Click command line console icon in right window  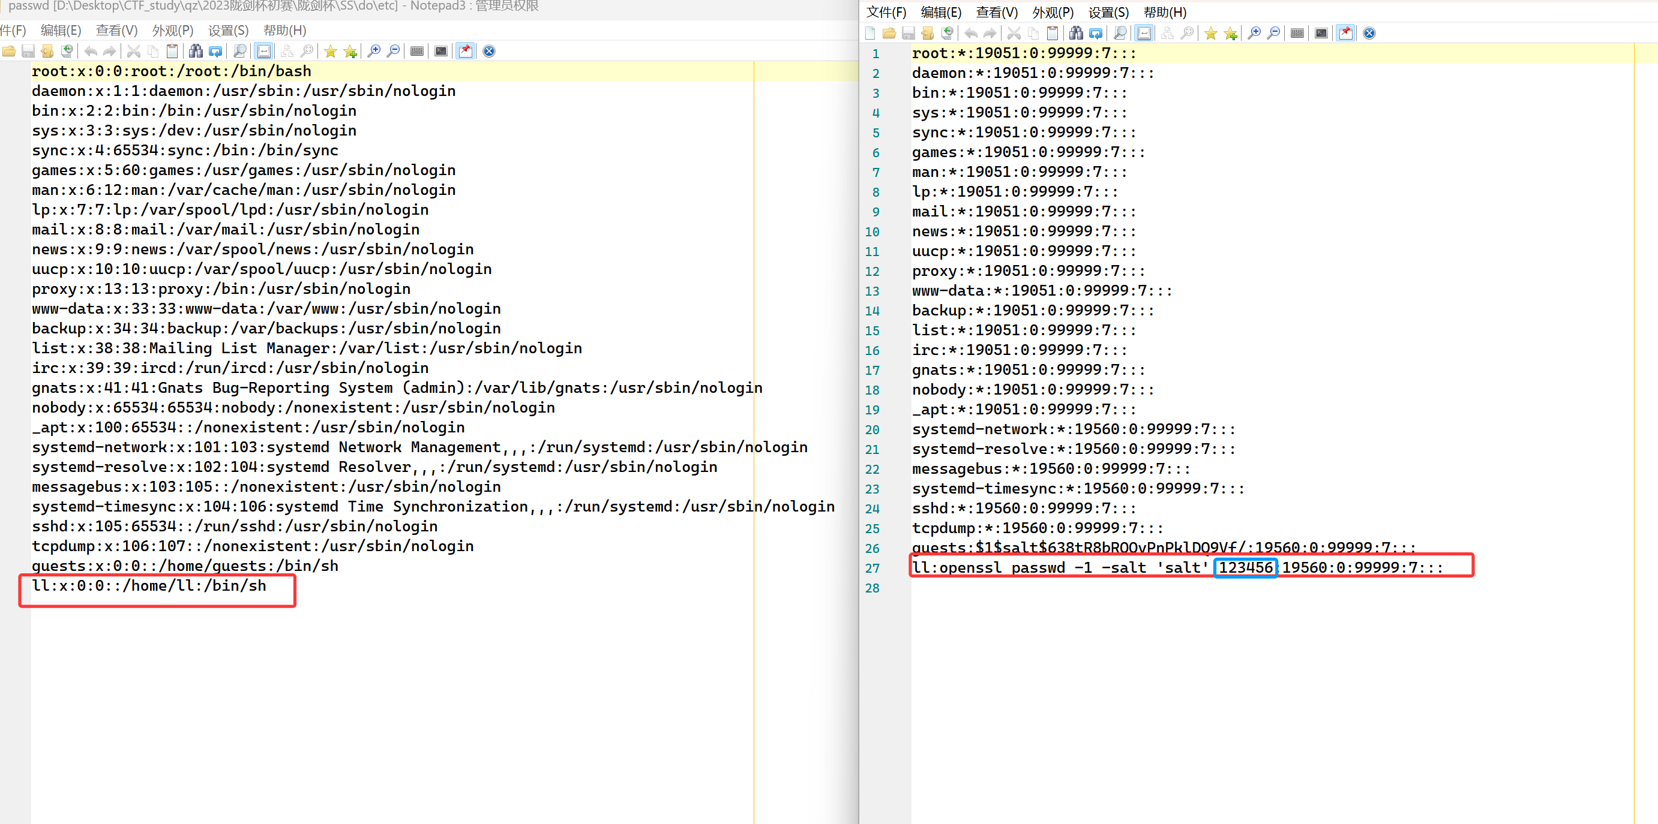1321,34
